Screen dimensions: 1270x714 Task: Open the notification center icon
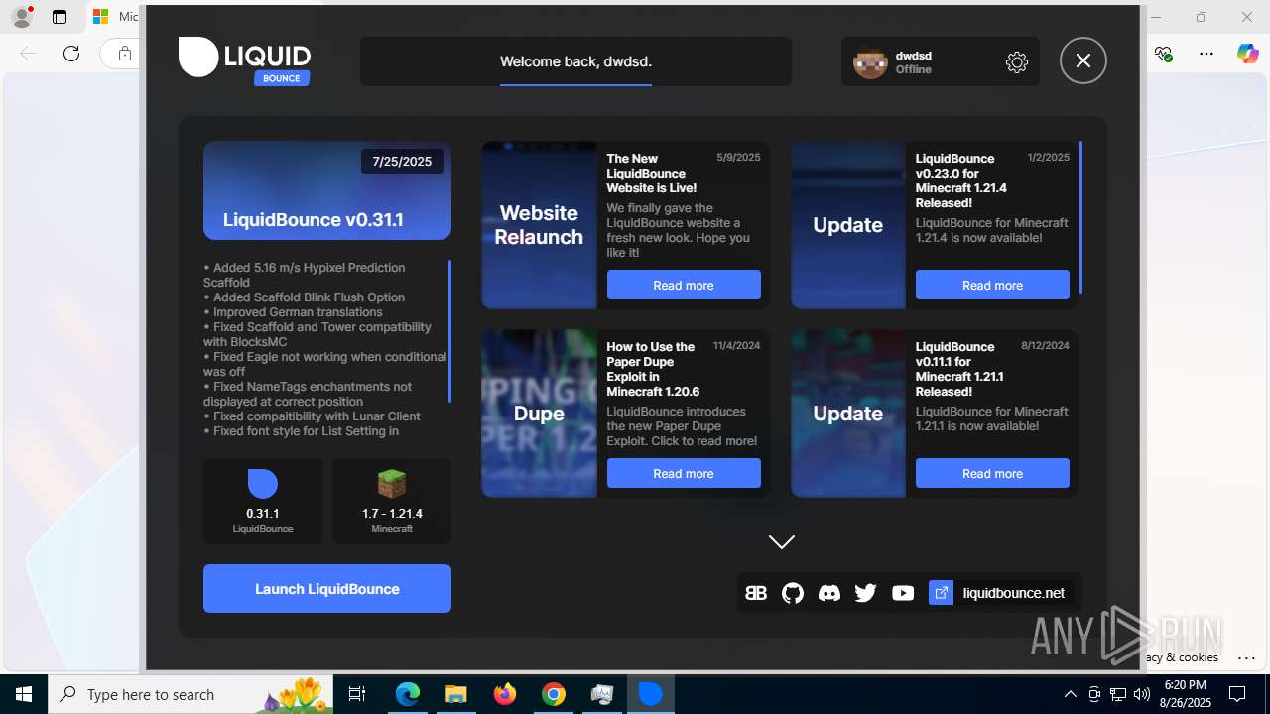[1237, 694]
